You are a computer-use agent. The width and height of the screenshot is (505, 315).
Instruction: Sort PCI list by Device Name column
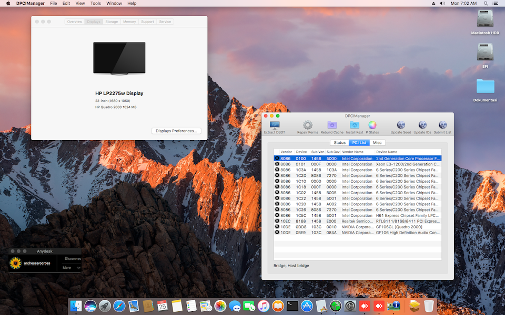(x=408, y=152)
